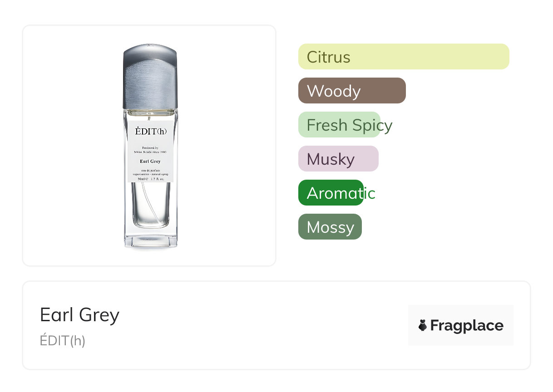Click the Earl Grey text on the bottle label

click(150, 161)
